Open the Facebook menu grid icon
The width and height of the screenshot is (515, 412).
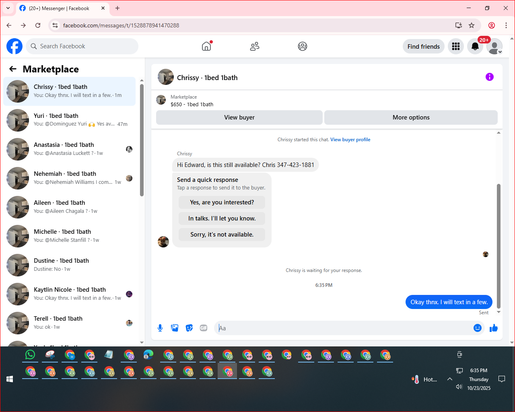click(x=456, y=46)
